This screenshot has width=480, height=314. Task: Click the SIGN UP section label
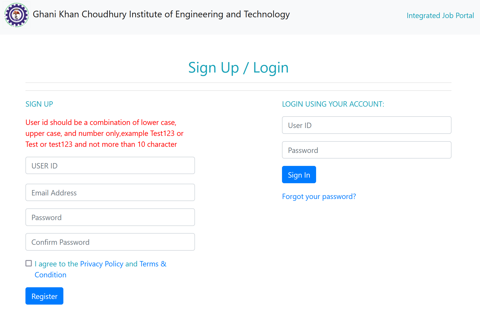[39, 104]
